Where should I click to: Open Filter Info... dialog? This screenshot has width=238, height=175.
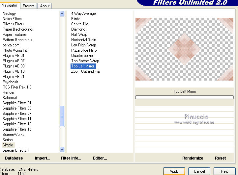[x=71, y=158]
